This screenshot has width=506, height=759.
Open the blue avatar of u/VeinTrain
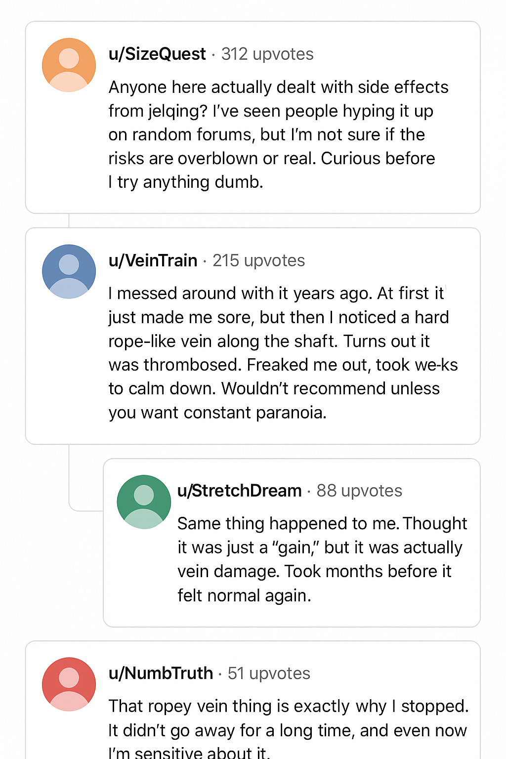click(69, 271)
